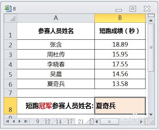Select cell labeled 短跑冠军参赛人员姓名:

pos(56,106)
